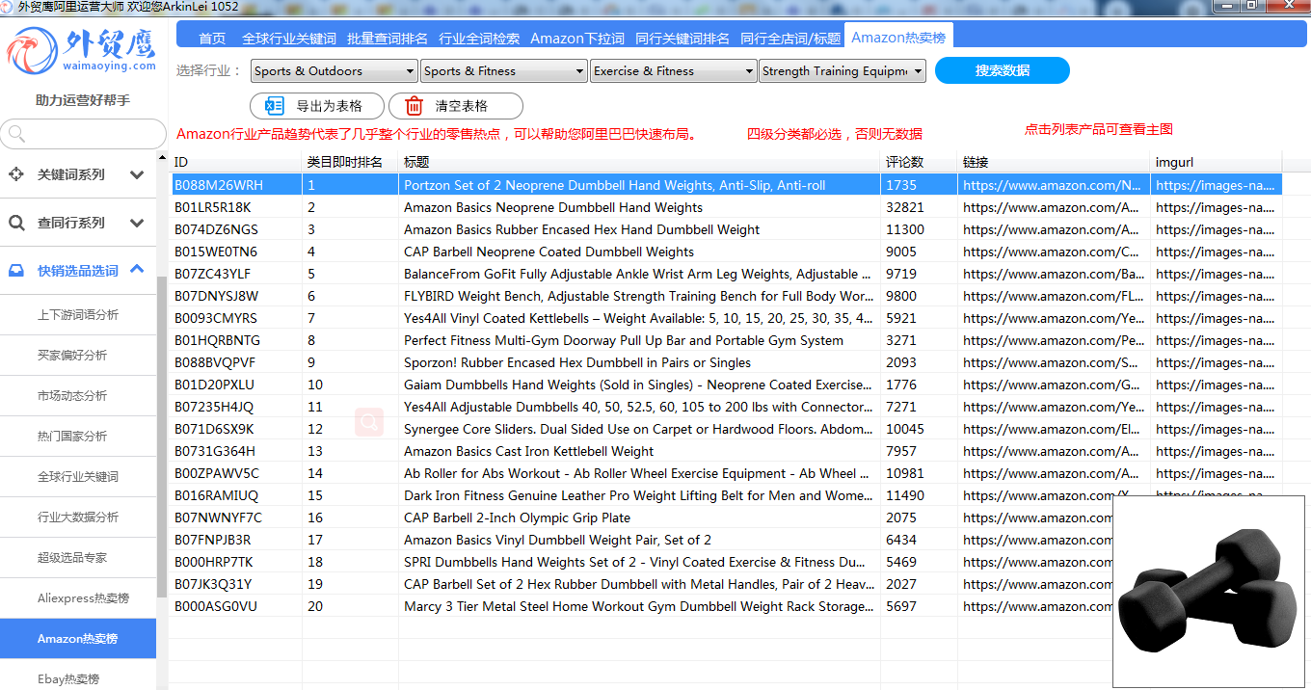Click the magnifier icon beside 查同行系列
Image resolution: width=1311 pixels, height=690 pixels.
[x=16, y=223]
